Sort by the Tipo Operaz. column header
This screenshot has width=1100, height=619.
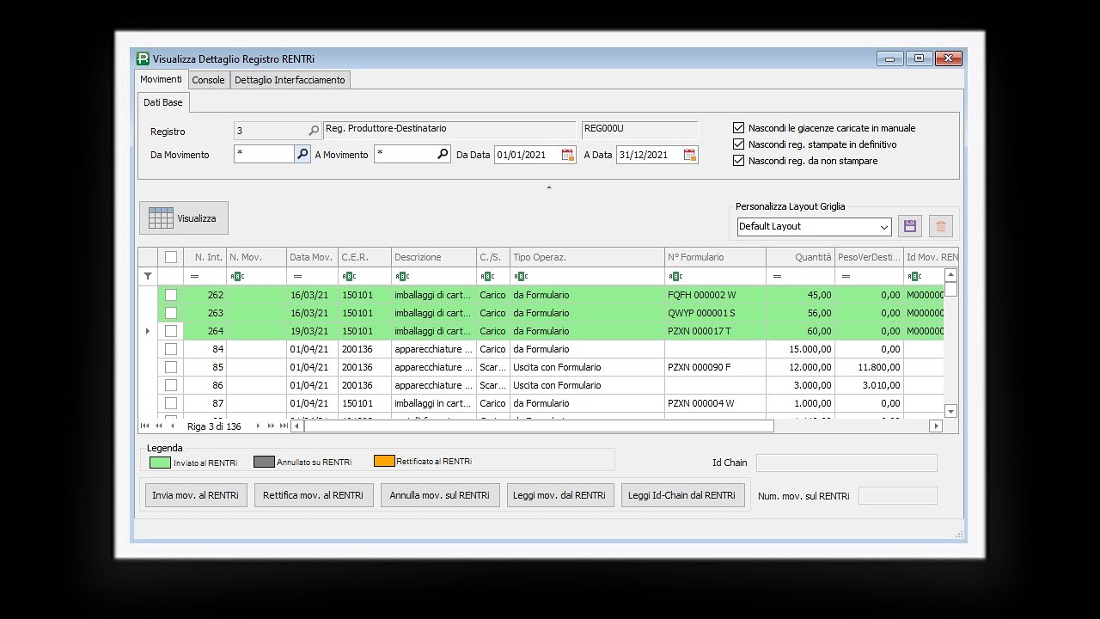click(x=587, y=257)
